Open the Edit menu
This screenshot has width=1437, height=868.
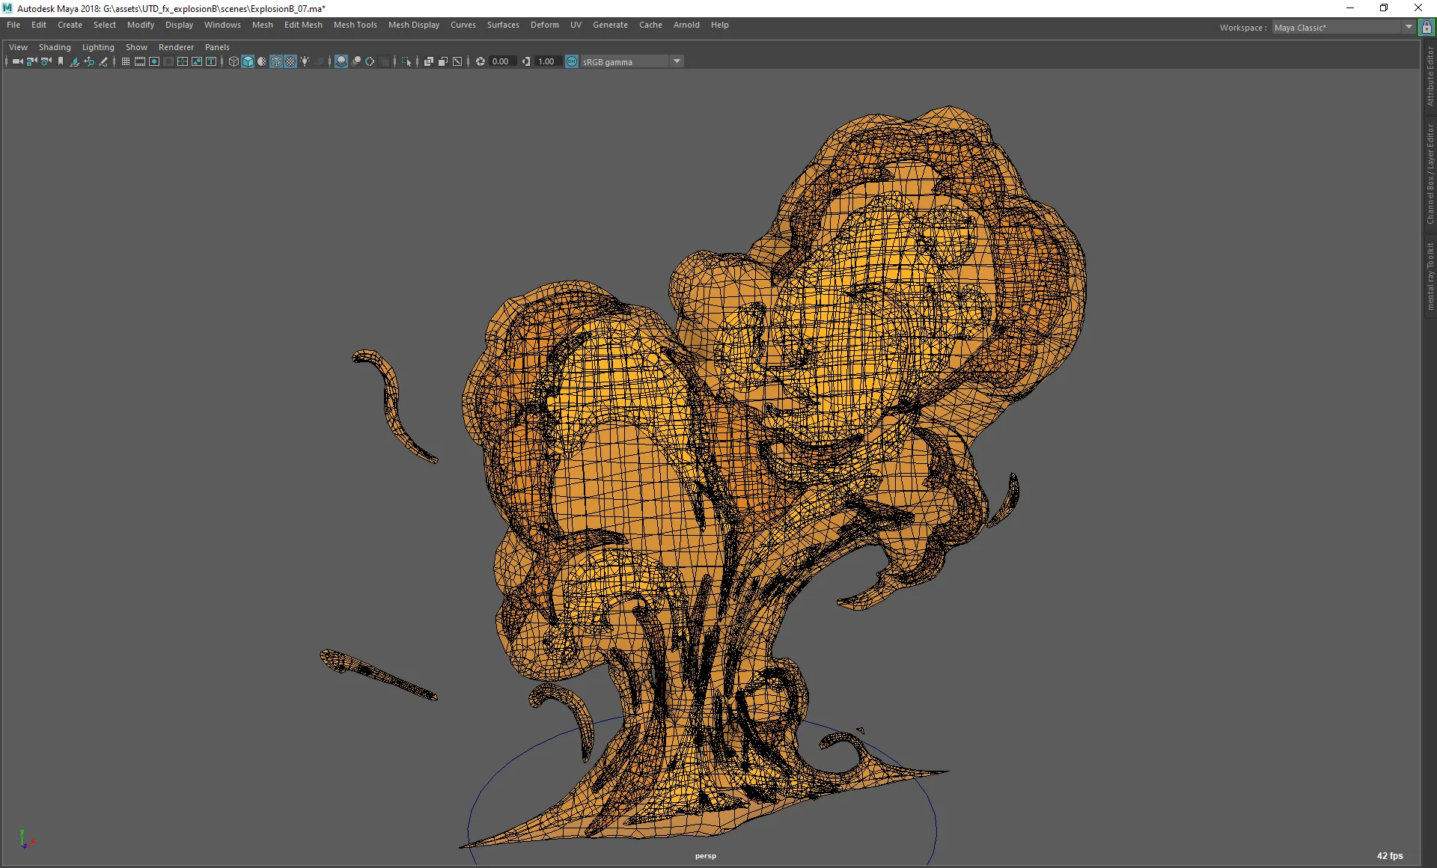pos(39,25)
